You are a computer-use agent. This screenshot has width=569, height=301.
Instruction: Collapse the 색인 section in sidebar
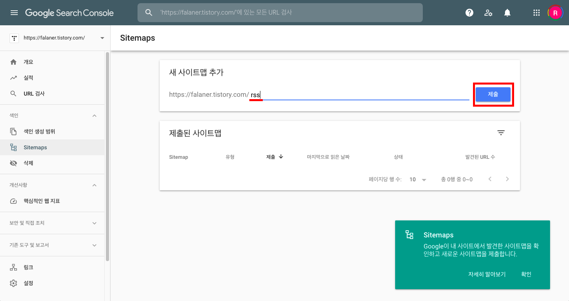pyautogui.click(x=94, y=115)
